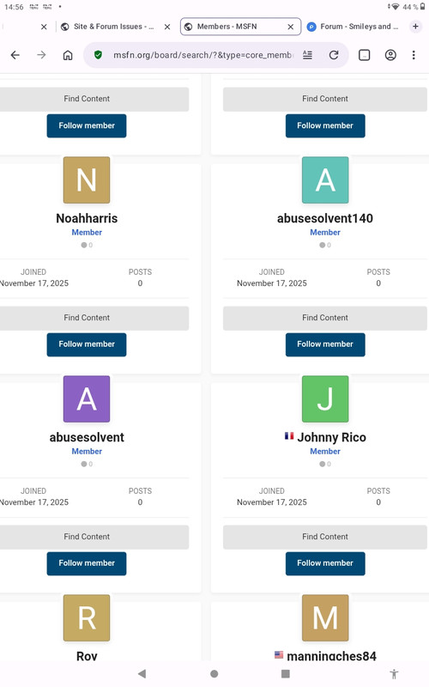This screenshot has width=429, height=687.
Task: Reload the page with refresh icon
Action: click(334, 55)
